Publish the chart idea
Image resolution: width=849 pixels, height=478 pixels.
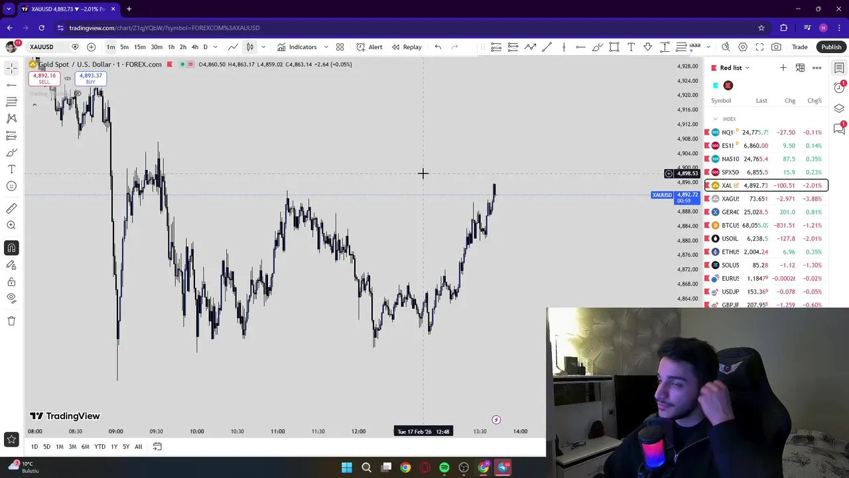pos(831,47)
